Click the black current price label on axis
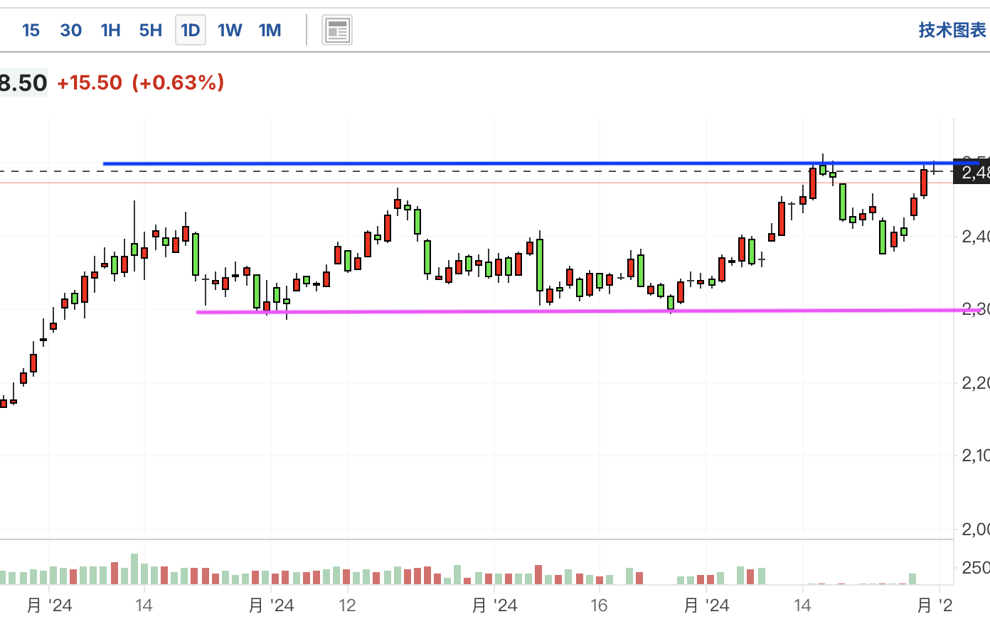990x624 pixels. 972,172
